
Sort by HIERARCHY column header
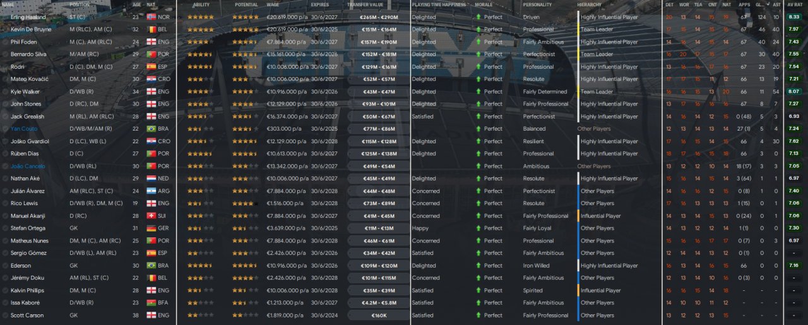click(x=589, y=4)
